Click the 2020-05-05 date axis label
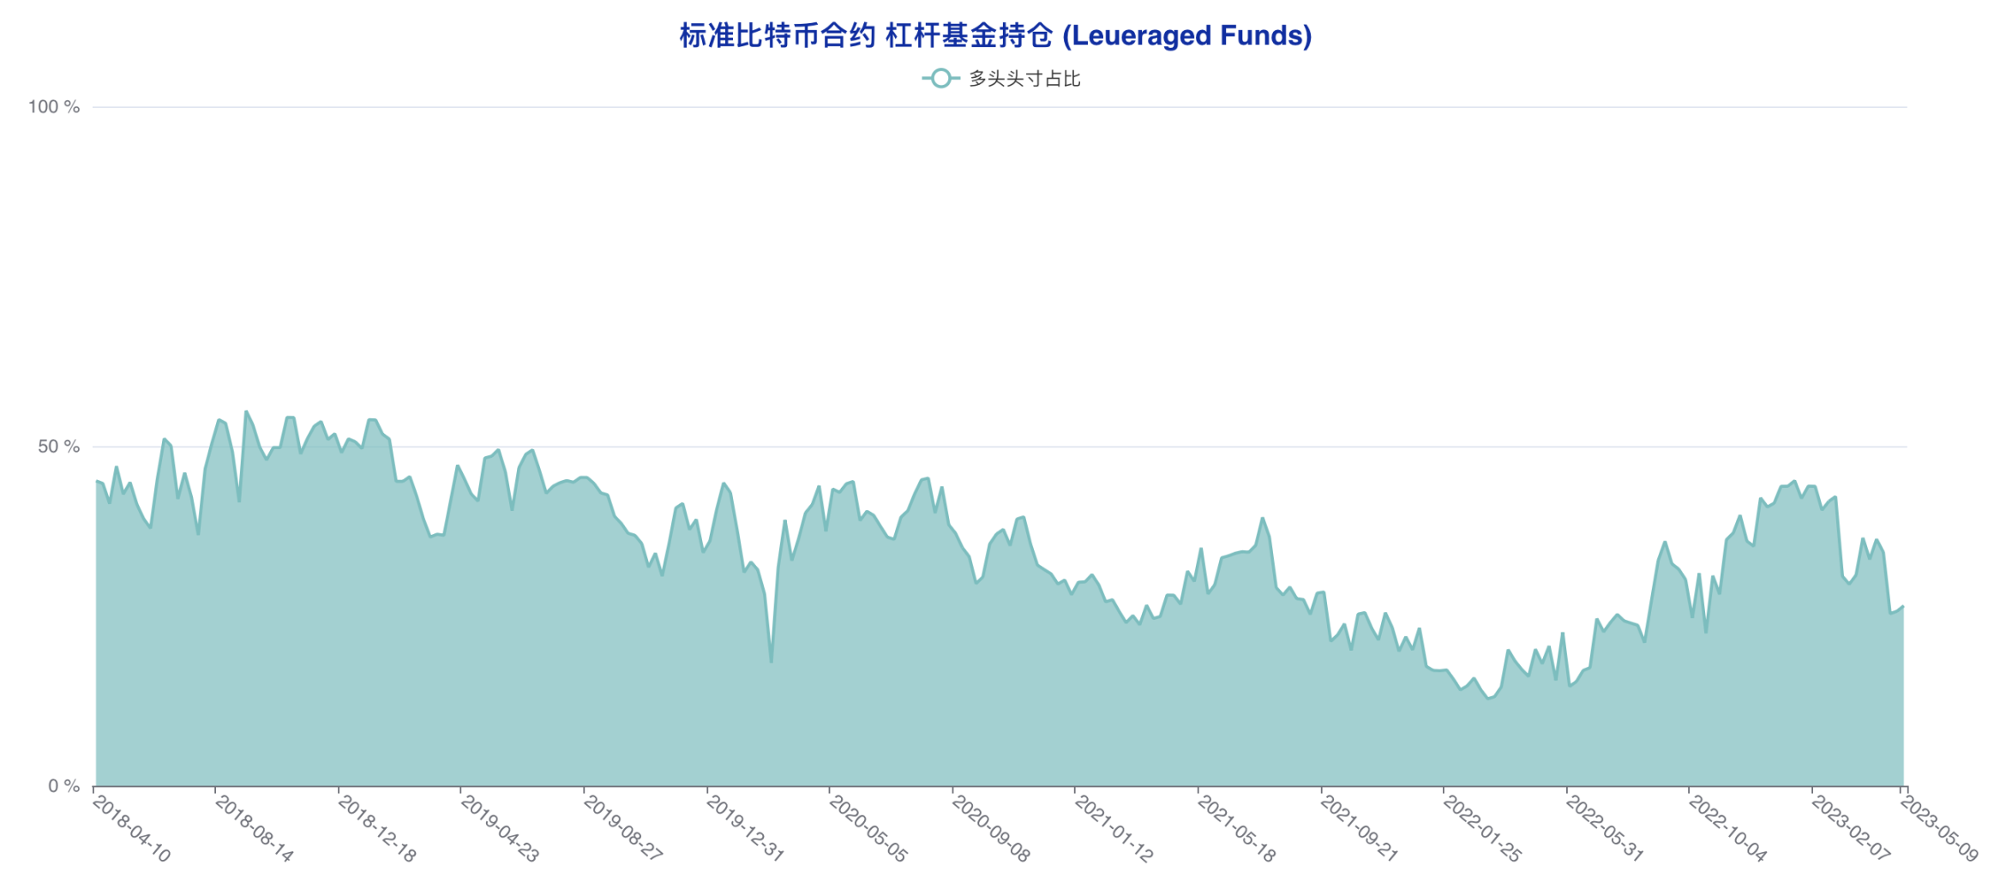The image size is (2006, 883). click(x=868, y=829)
